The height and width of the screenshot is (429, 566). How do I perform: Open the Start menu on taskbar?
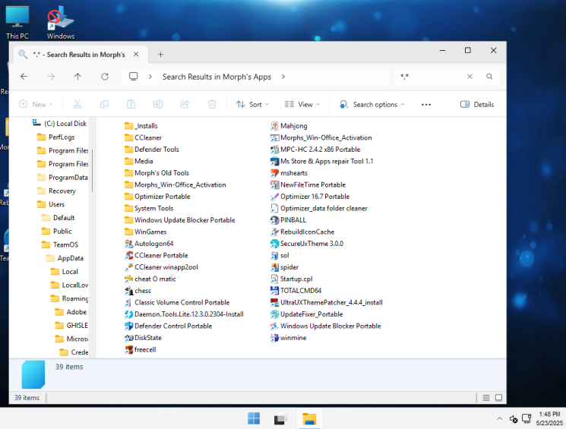(x=254, y=418)
